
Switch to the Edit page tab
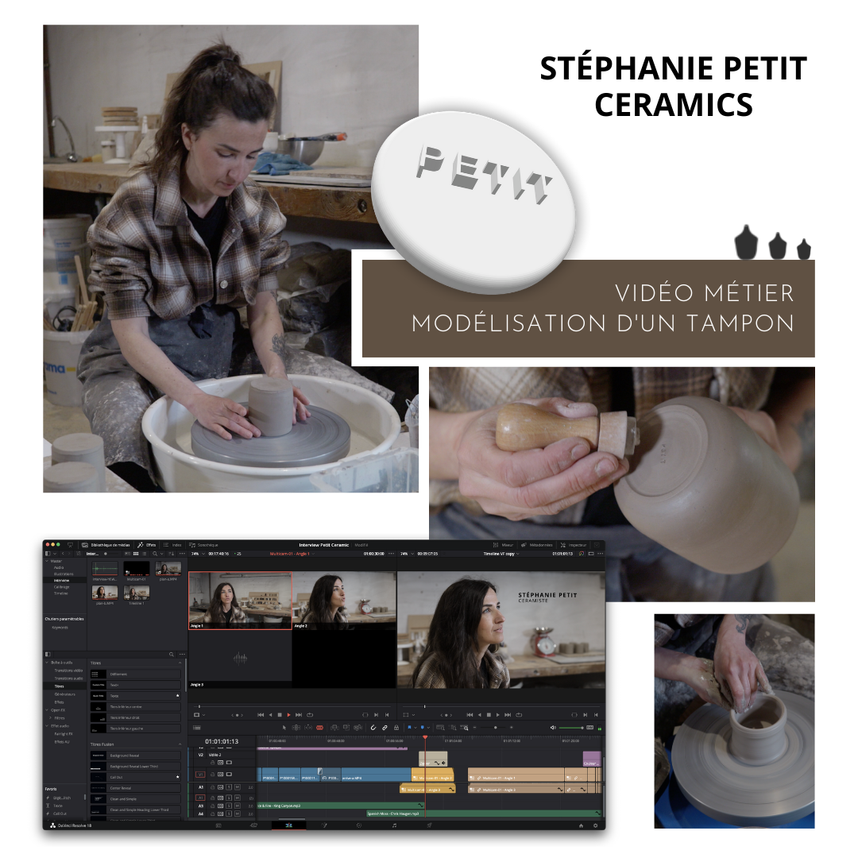point(288,825)
